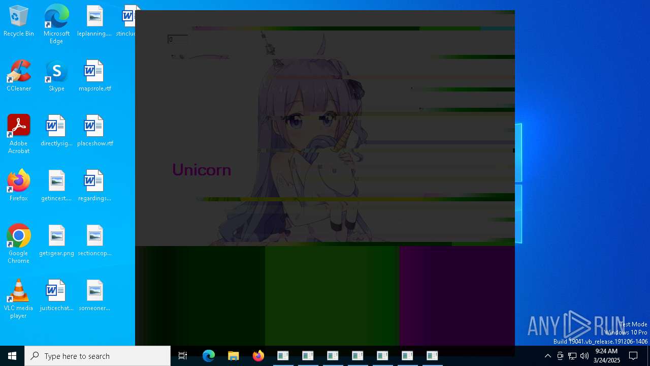Launch Skype from the desktop
Image resolution: width=650 pixels, height=366 pixels.
56,76
